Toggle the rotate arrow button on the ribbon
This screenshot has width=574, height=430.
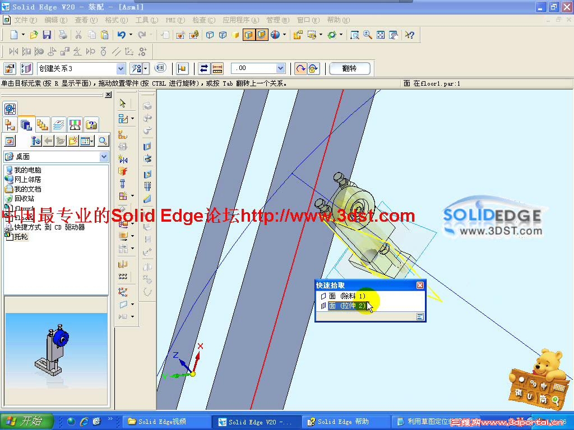(300, 68)
